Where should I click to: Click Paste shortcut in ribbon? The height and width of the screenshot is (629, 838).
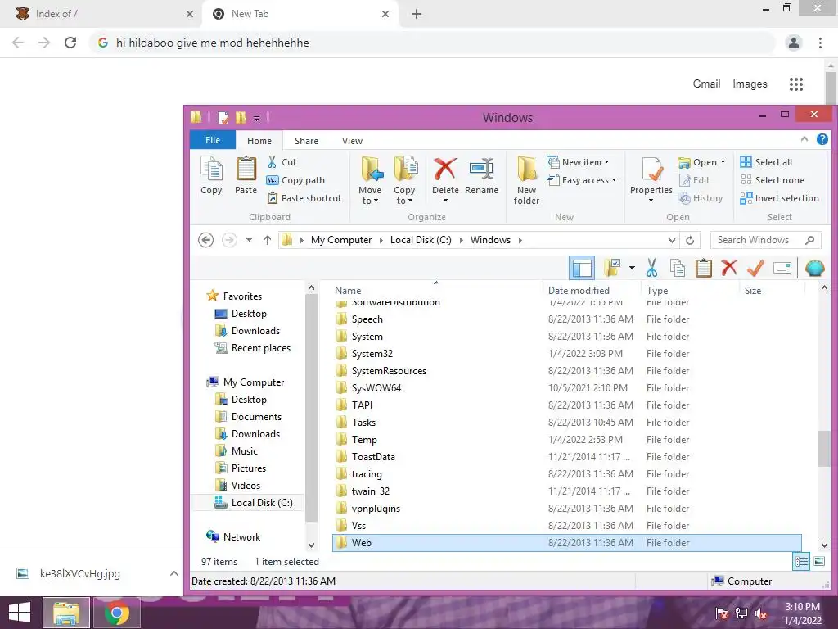click(x=304, y=198)
